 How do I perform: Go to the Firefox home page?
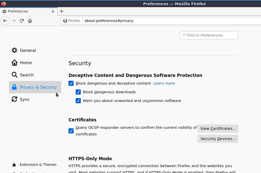tap(30, 21)
